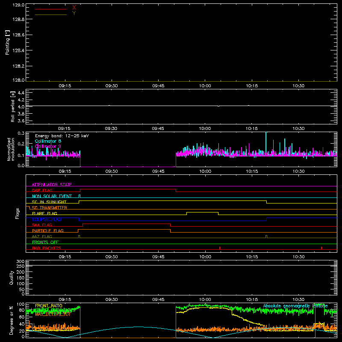The height and width of the screenshot is (342, 342).
Task: Click the ATTENUATOR_STATE flag label
Action: click(x=52, y=185)
